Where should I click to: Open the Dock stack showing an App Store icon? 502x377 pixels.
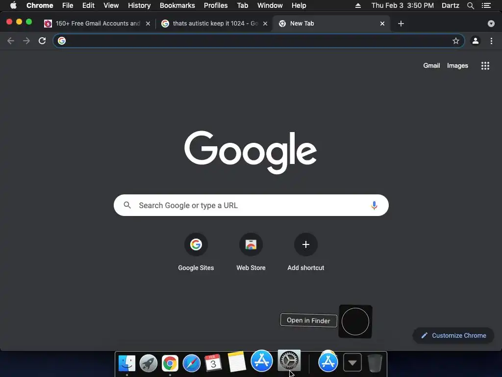328,362
